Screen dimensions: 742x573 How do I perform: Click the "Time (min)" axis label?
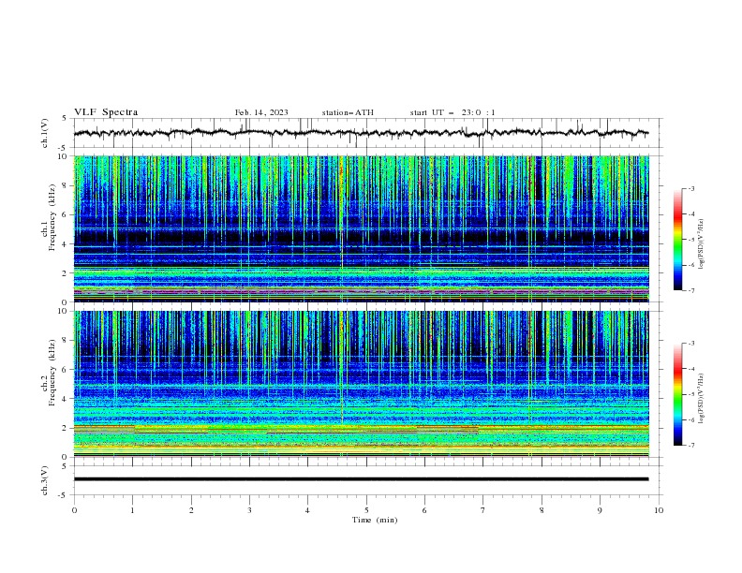point(375,520)
